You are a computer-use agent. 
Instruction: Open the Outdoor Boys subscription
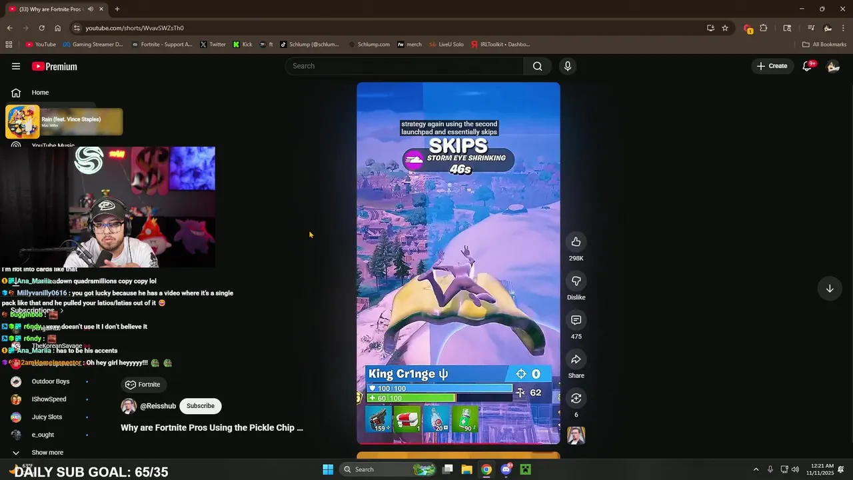point(51,381)
